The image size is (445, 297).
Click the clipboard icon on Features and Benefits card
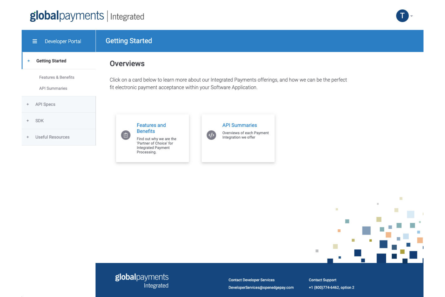pos(126,135)
